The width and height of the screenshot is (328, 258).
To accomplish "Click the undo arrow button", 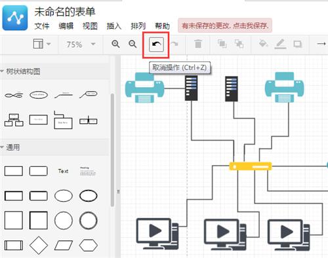I will (156, 45).
